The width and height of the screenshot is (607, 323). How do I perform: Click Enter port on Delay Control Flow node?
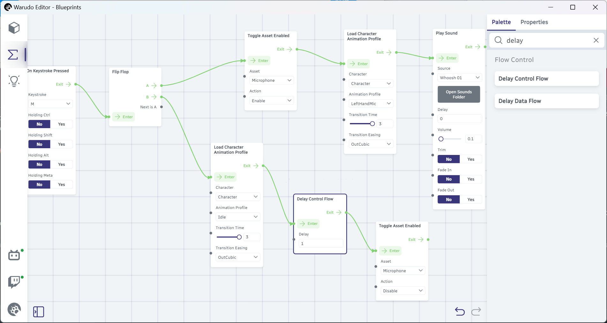pos(308,224)
